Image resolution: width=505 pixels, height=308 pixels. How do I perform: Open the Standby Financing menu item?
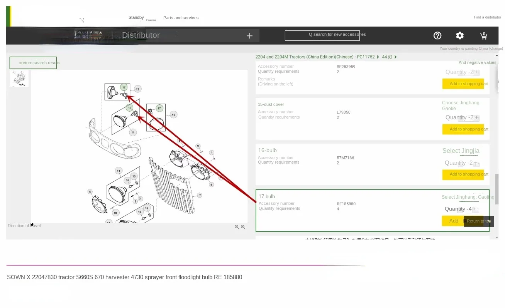pyautogui.click(x=136, y=18)
